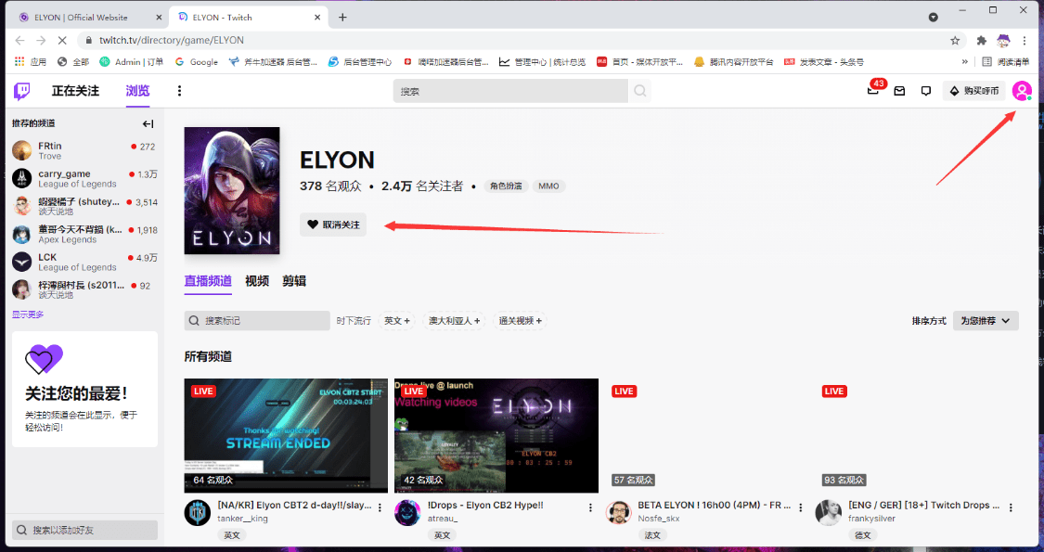Bookmark this page with the star icon

point(955,41)
